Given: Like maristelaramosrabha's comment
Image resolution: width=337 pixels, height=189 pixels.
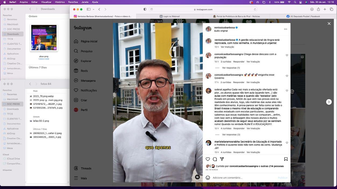Looking at the screenshot, I should click(287, 143).
